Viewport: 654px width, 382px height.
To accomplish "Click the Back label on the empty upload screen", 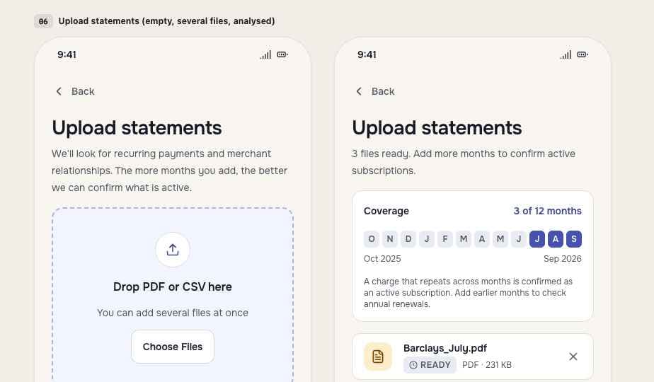I will click(83, 91).
